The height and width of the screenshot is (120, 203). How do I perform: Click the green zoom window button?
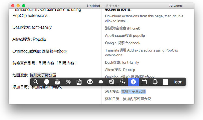(x=24, y=6)
